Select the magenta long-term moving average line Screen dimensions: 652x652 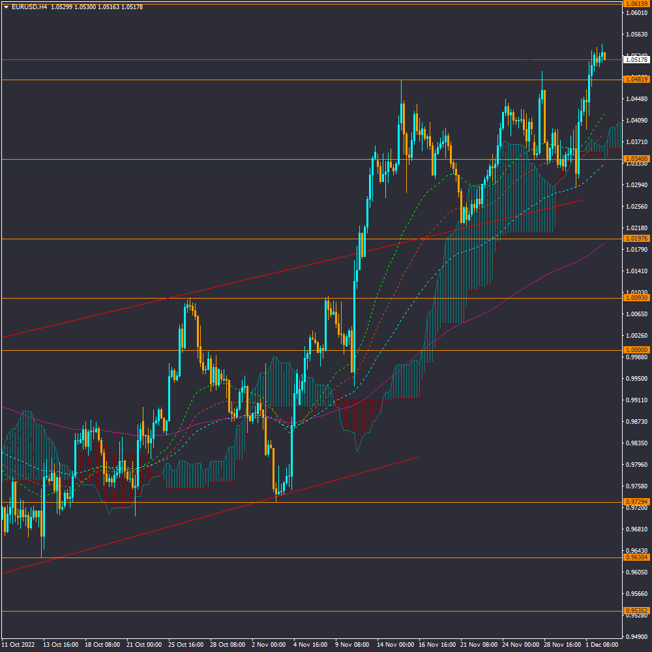(x=522, y=287)
